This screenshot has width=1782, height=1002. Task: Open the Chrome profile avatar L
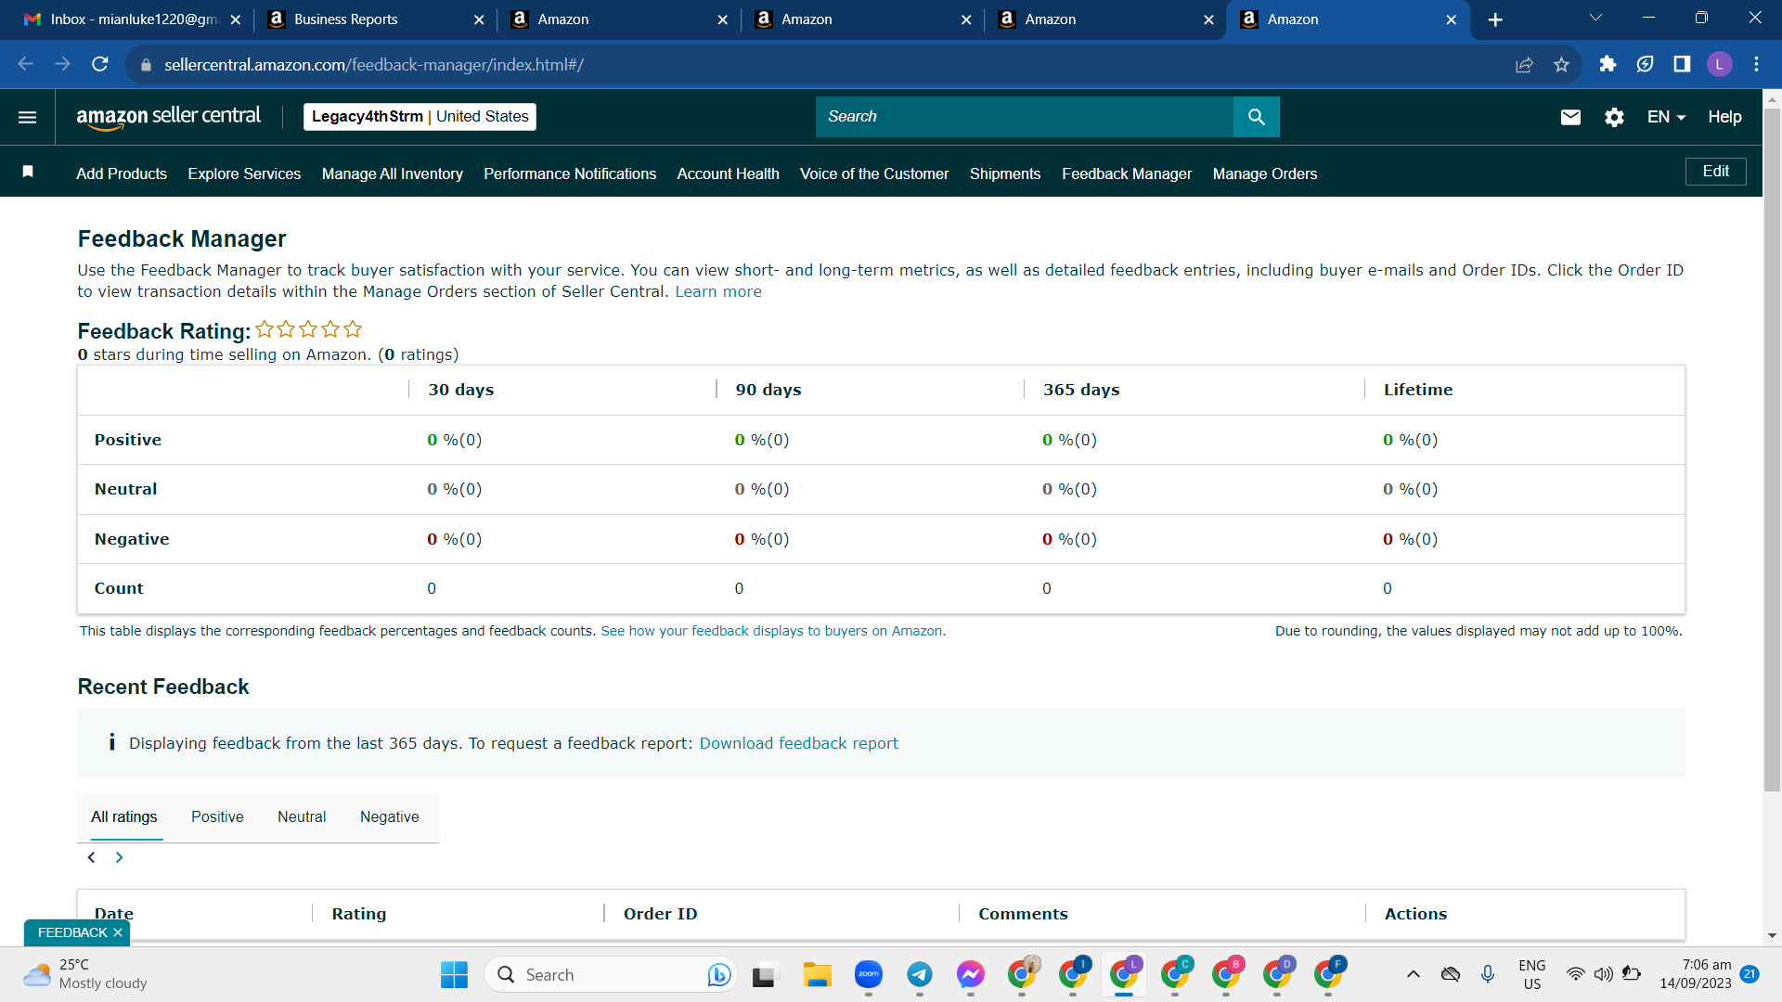[1719, 64]
